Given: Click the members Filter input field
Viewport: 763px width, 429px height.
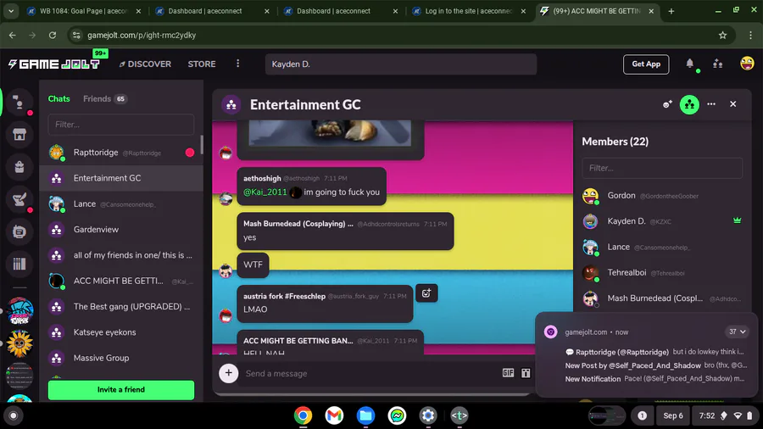Looking at the screenshot, I should point(662,168).
